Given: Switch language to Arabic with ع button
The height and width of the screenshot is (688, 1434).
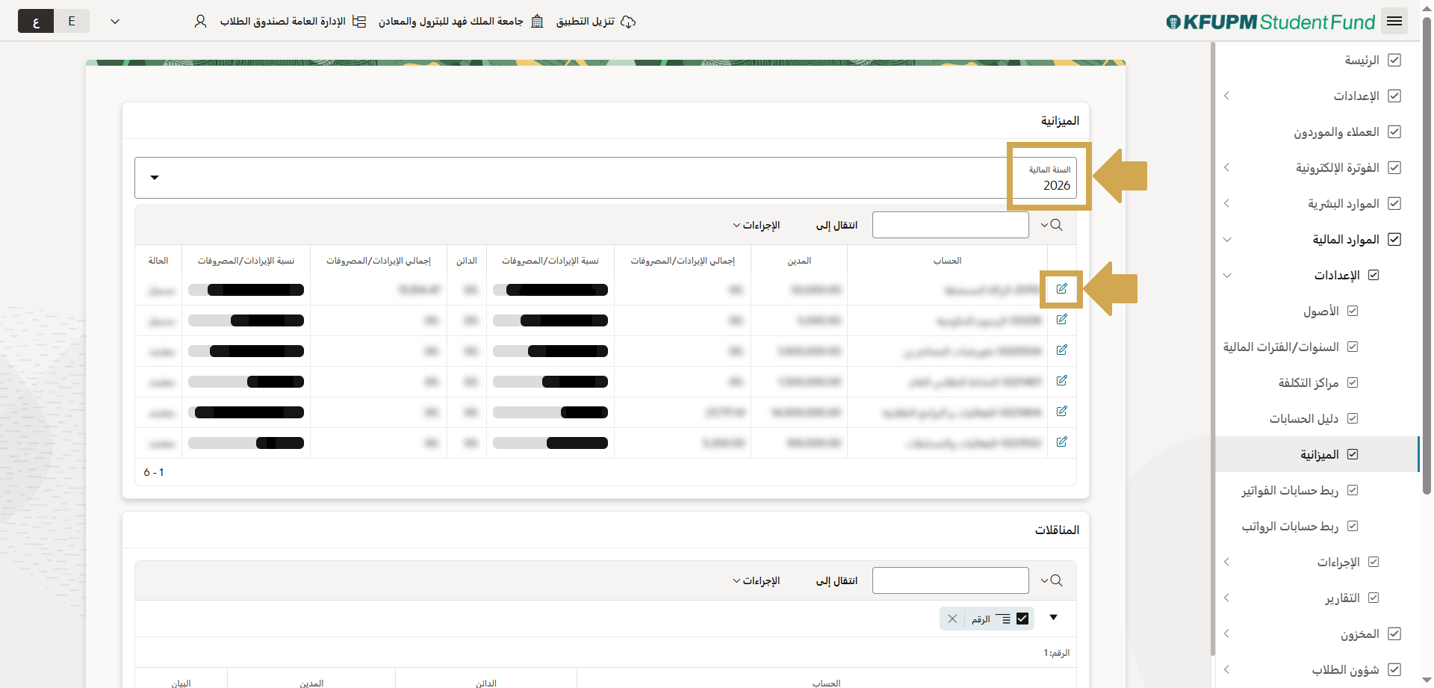Looking at the screenshot, I should pos(36,21).
